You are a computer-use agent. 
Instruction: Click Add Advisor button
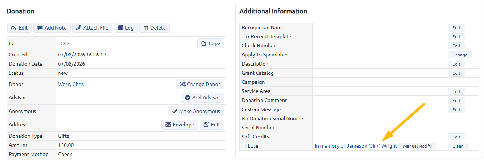point(202,98)
